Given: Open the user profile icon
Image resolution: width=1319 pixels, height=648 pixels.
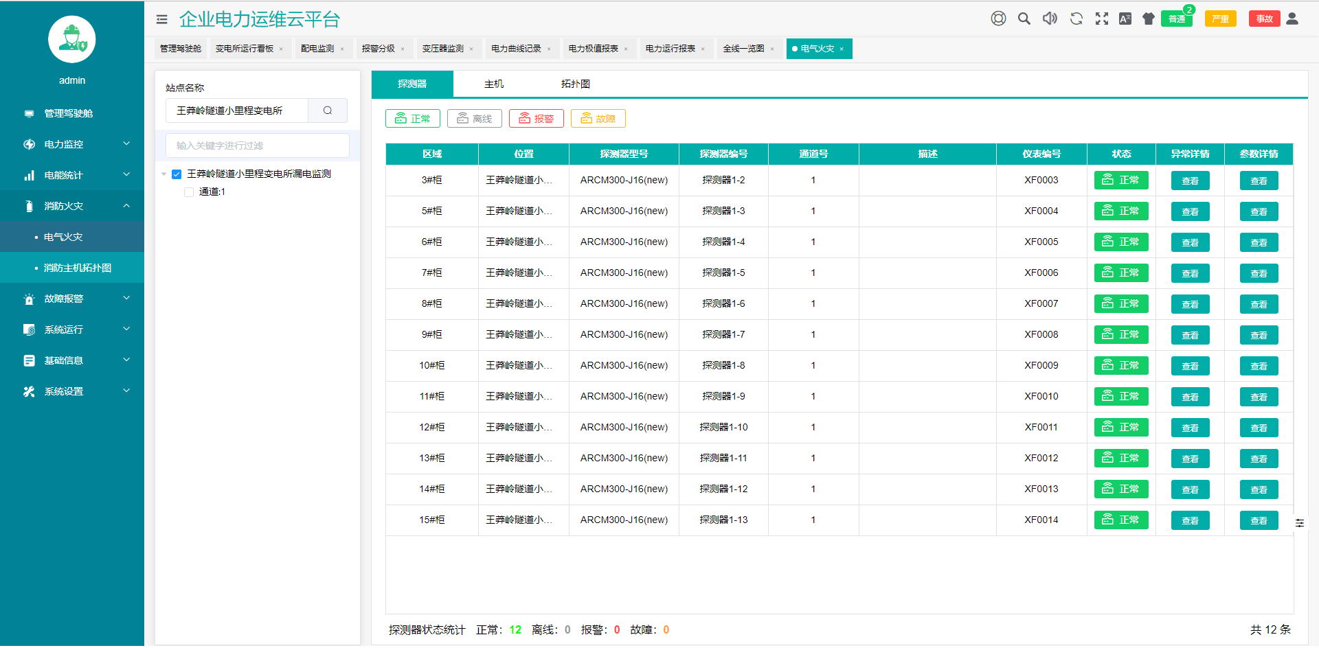Looking at the screenshot, I should (x=1292, y=19).
